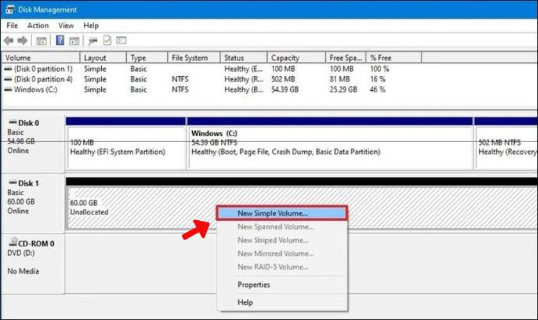Screen dimensions: 538x320
Task: Click the 25.29 GB free space cell
Action: [x=343, y=90]
